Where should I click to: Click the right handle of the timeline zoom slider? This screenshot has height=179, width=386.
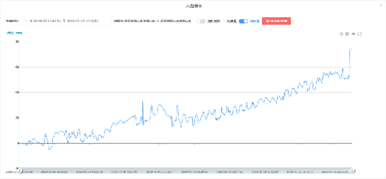353,170
